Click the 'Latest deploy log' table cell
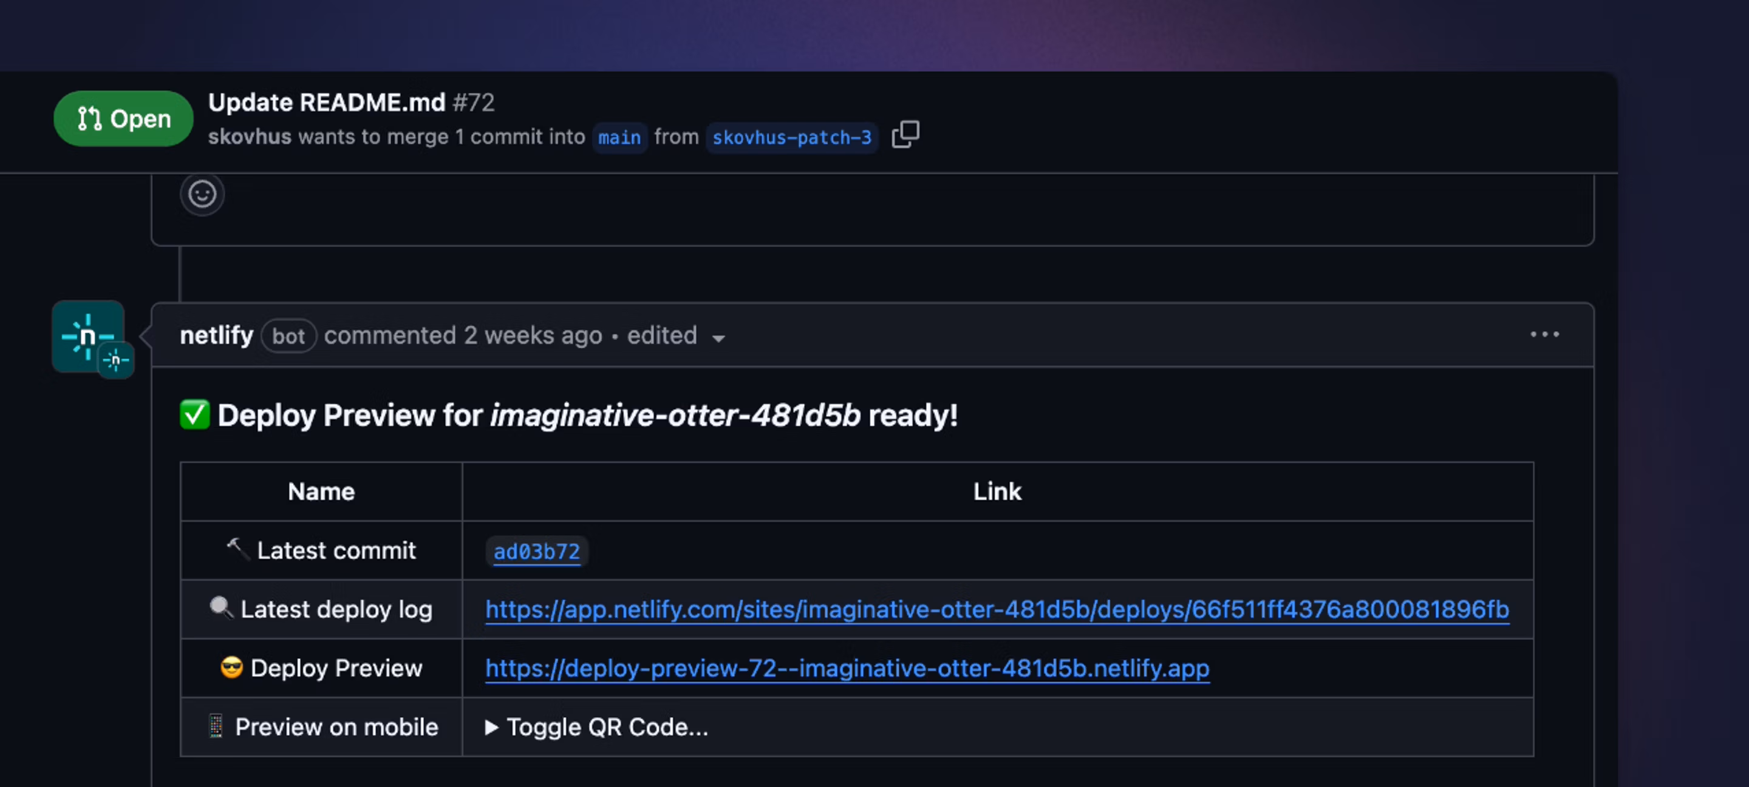 [321, 609]
